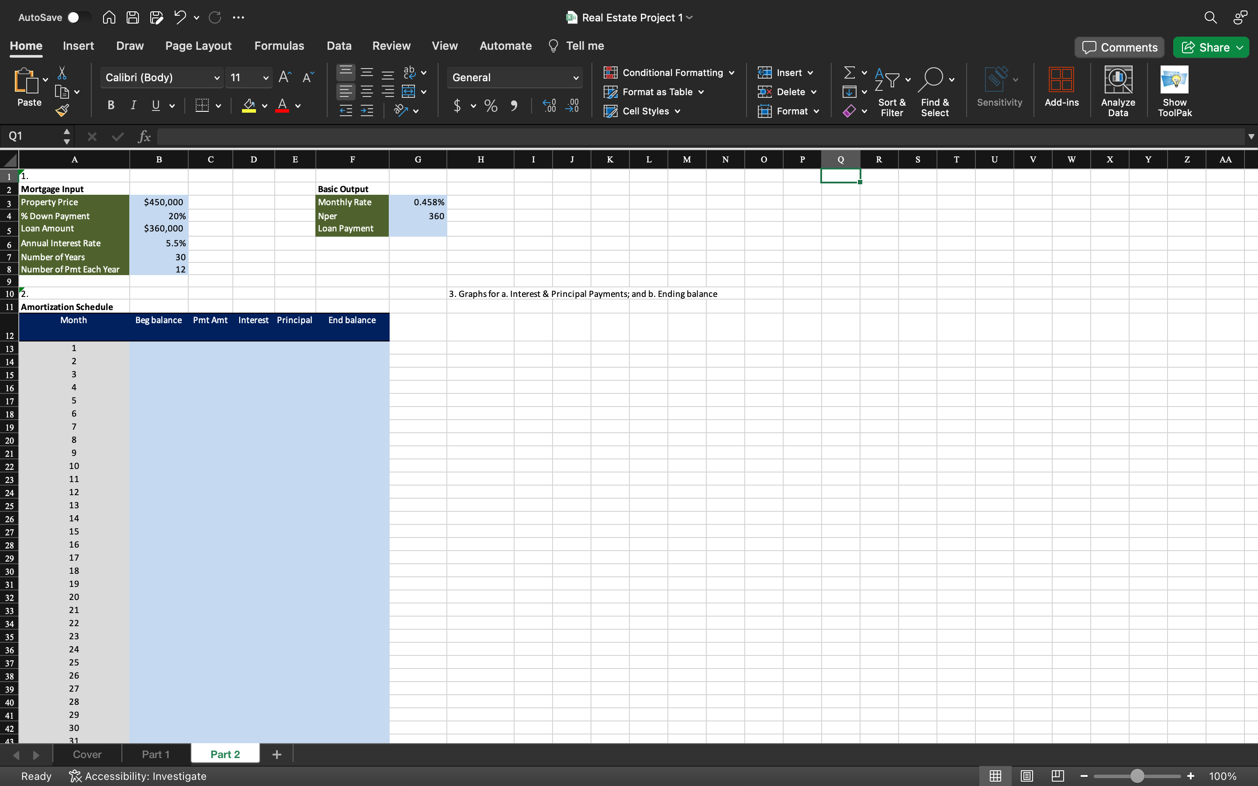Open the Comments pane
Image resolution: width=1258 pixels, height=786 pixels.
[x=1119, y=47]
